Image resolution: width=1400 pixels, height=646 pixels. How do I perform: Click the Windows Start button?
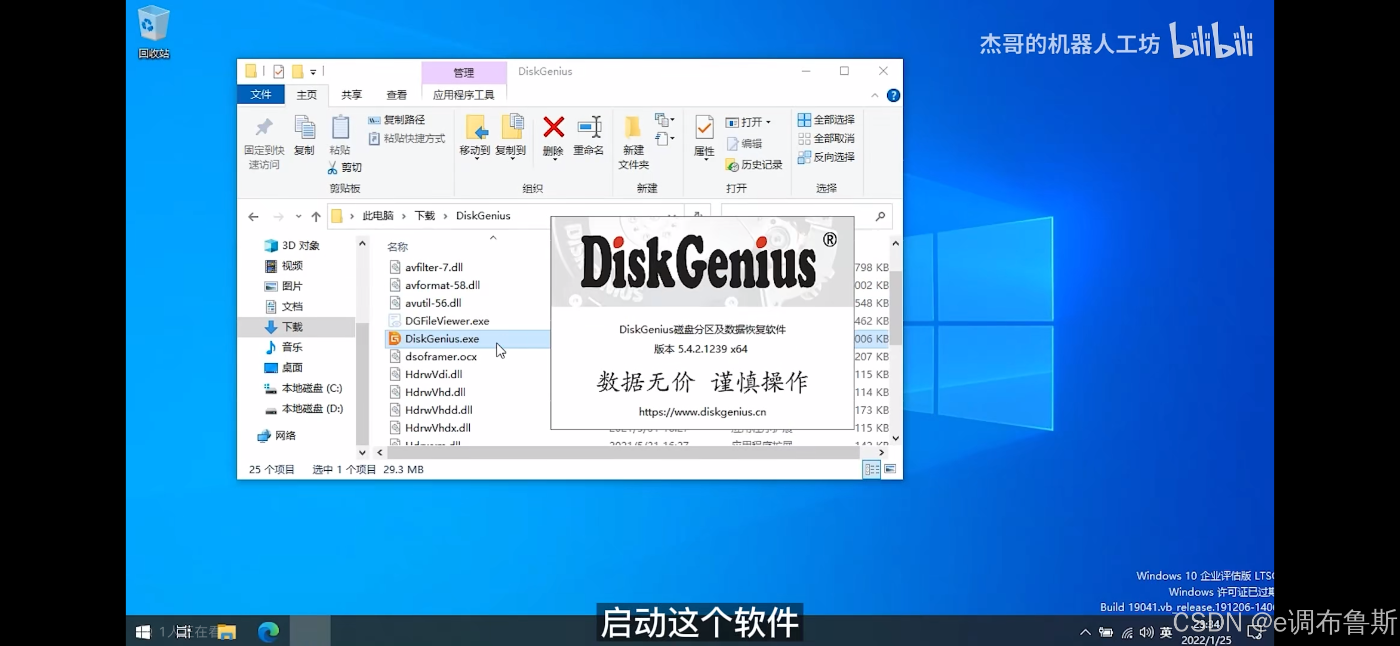click(x=143, y=631)
